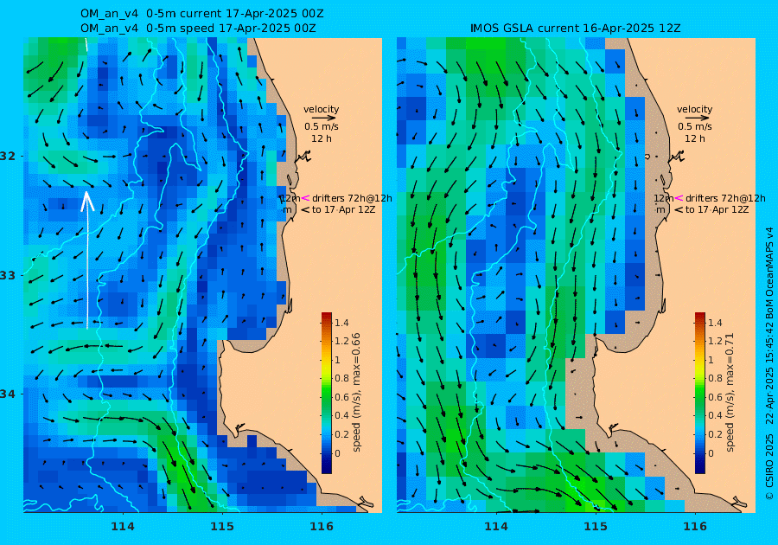Viewport: 778px width, 545px height.
Task: Click '0.5 m/s' in the right map legend
Action: pyautogui.click(x=694, y=126)
